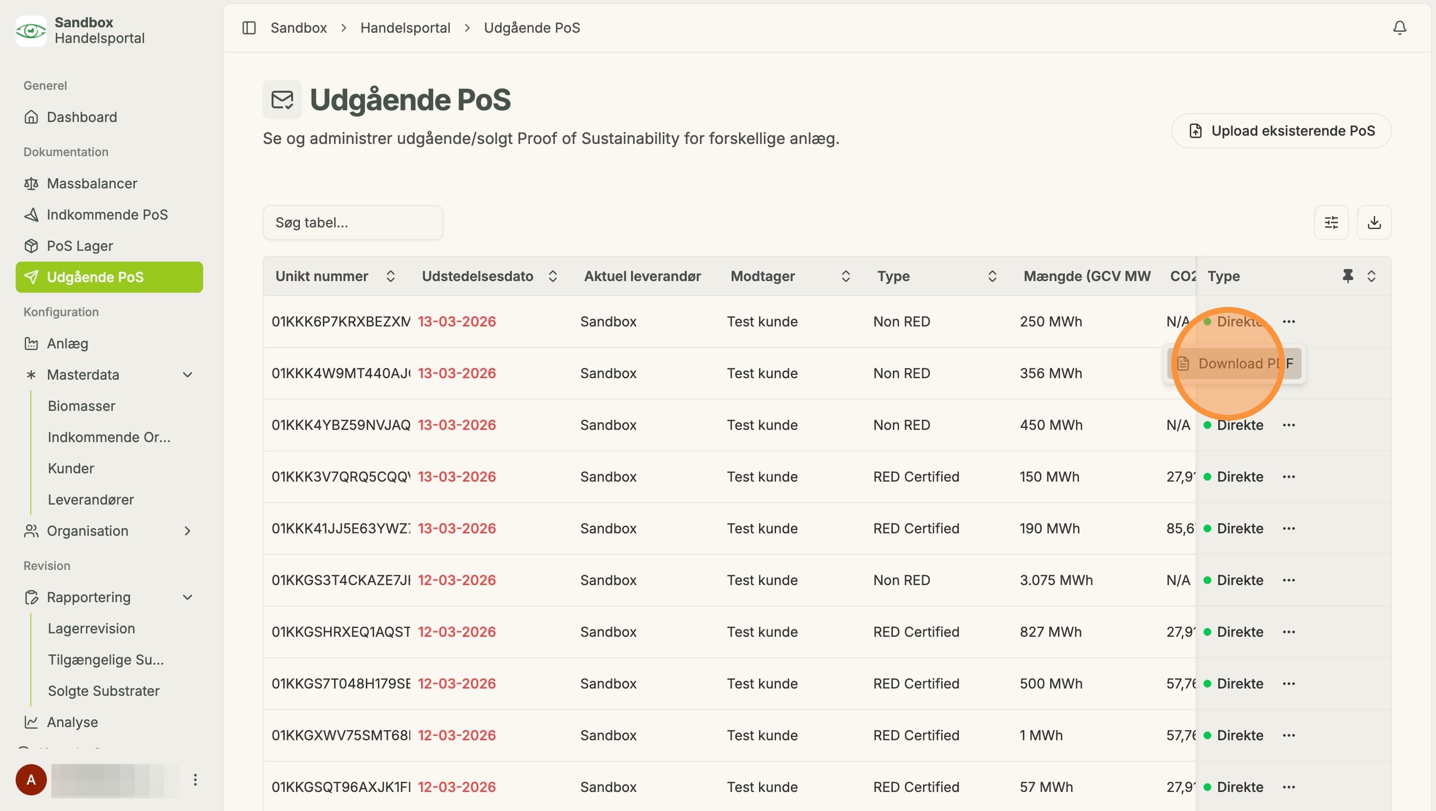Open row actions for 450 MWh row
Viewport: 1436px width, 811px height.
(1288, 425)
